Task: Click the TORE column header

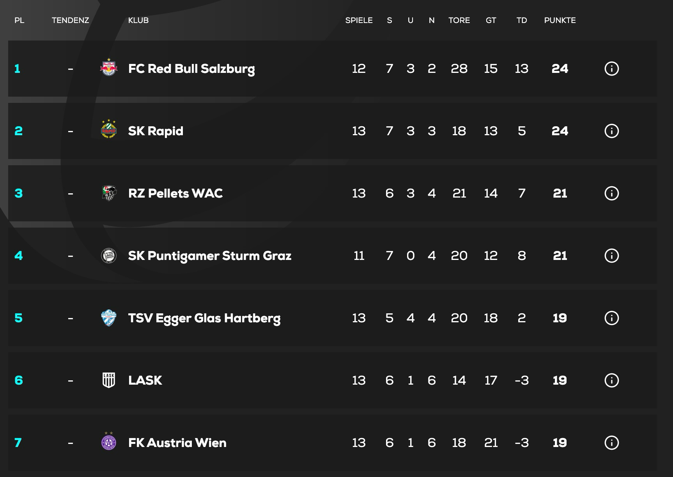Action: pyautogui.click(x=459, y=20)
